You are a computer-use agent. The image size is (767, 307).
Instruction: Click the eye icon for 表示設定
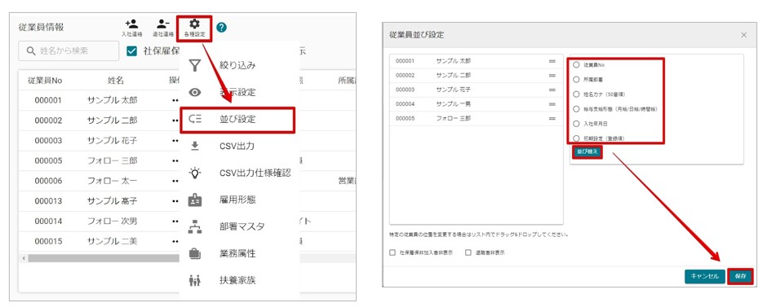(195, 92)
